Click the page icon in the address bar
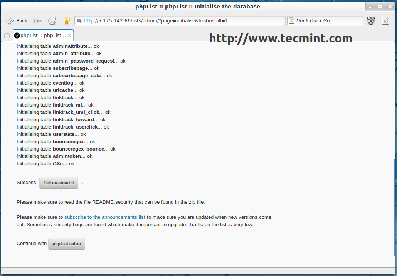 point(79,21)
